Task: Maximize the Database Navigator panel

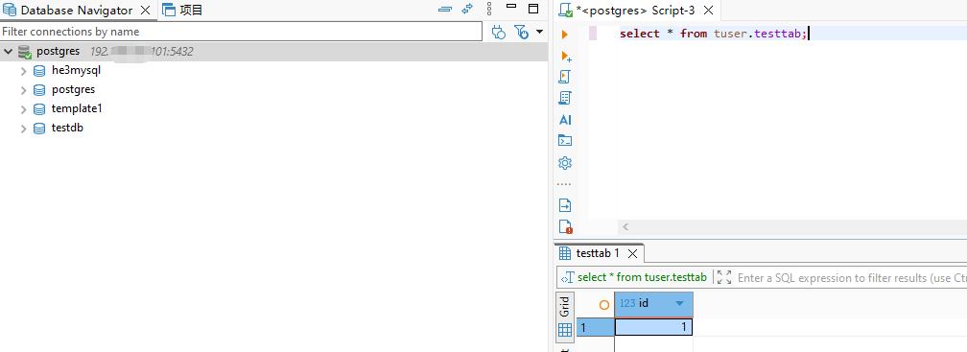Action: pos(533,9)
